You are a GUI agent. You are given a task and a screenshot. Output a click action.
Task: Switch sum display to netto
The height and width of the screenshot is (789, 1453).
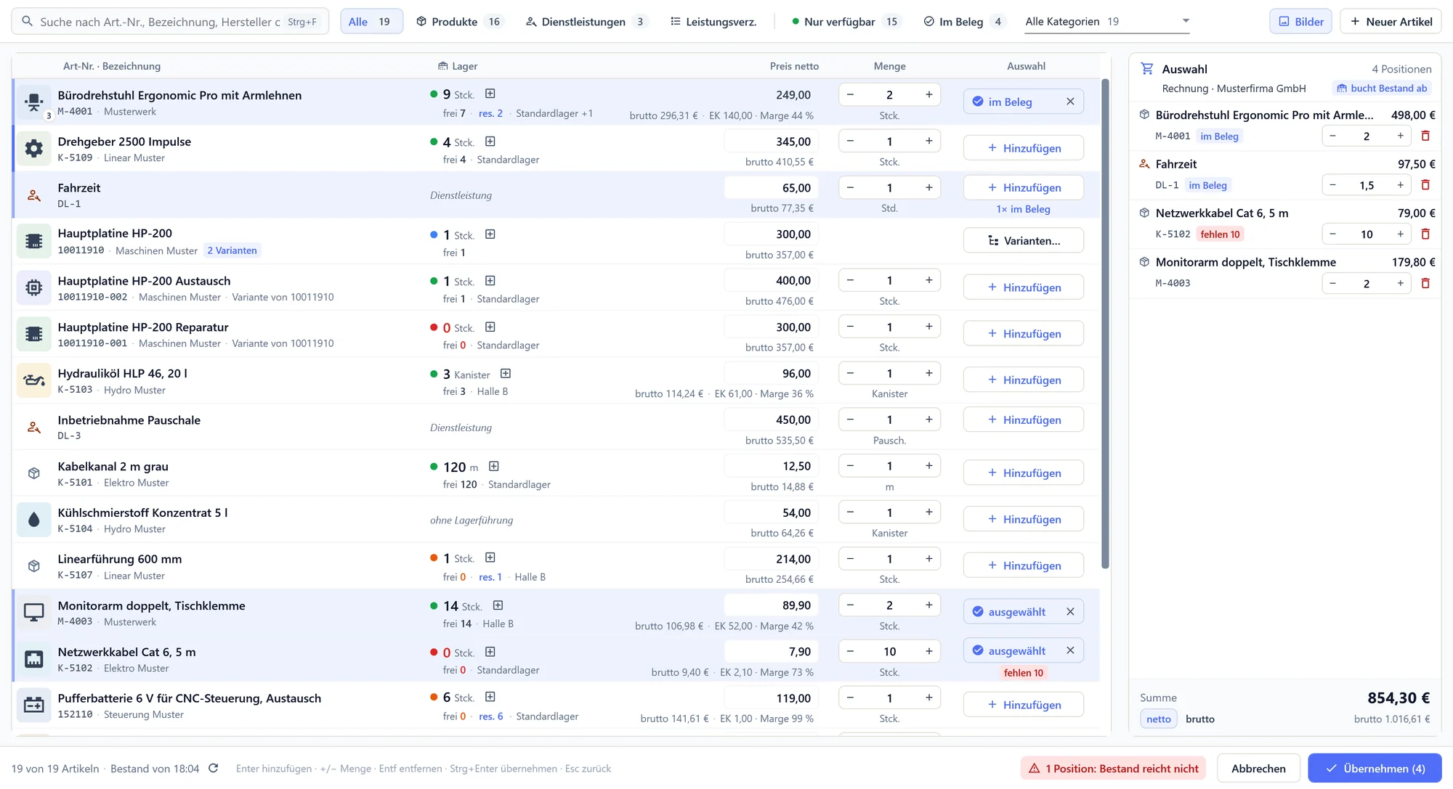tap(1159, 719)
